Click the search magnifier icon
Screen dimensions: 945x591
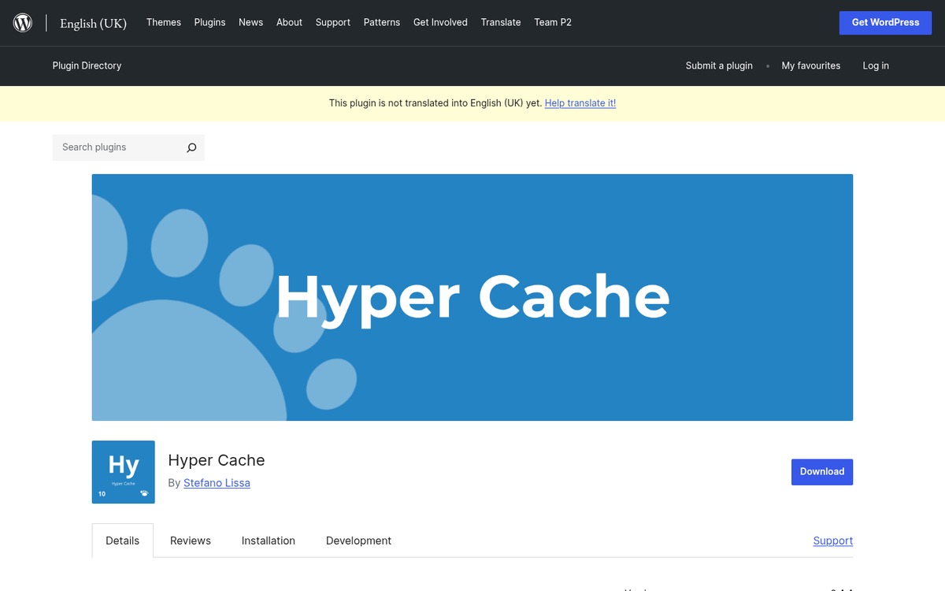[x=191, y=147]
